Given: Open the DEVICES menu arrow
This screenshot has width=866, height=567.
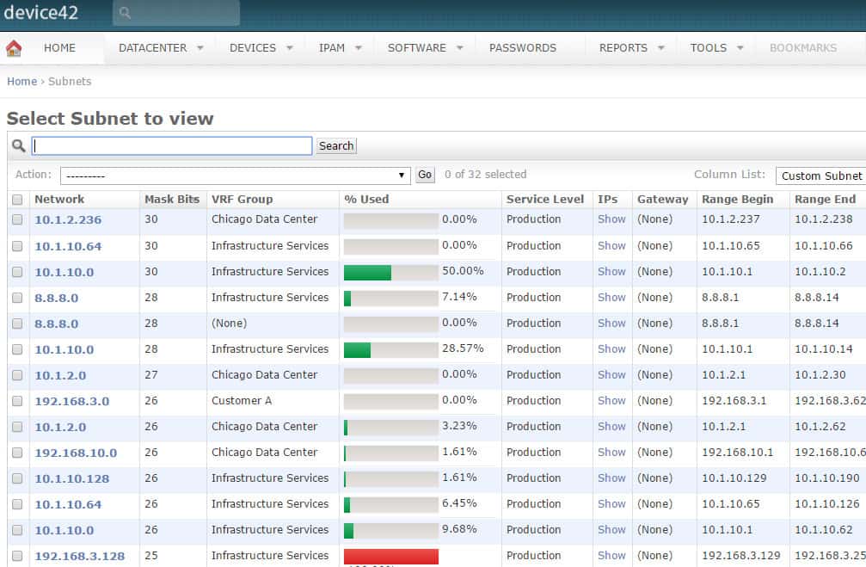Looking at the screenshot, I should coord(290,48).
